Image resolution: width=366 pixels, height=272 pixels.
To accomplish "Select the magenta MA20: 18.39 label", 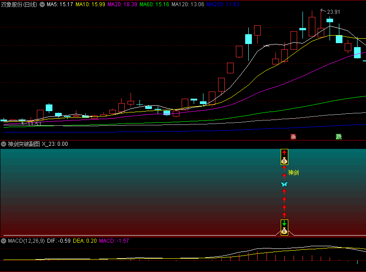I will pyautogui.click(x=122, y=4).
